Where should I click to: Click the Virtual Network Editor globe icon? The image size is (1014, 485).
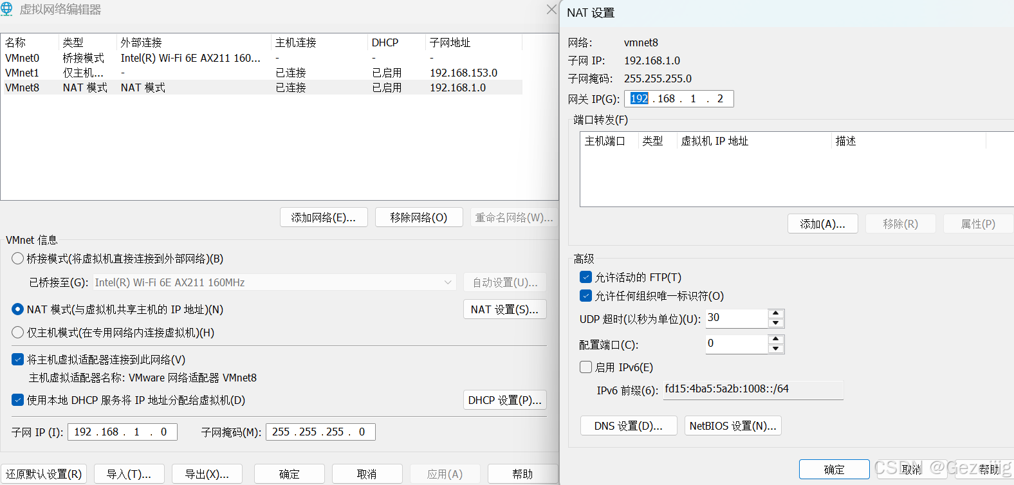click(6, 9)
